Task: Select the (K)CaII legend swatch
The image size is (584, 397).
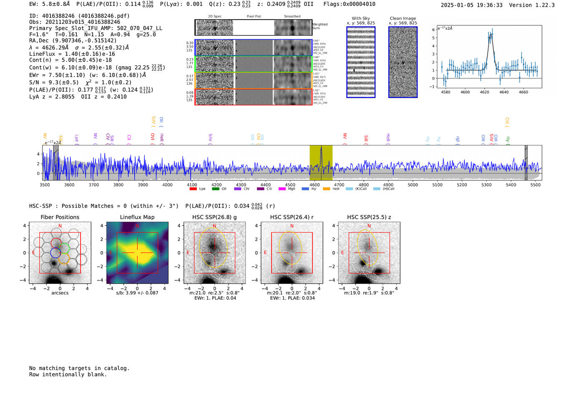Action: coord(349,189)
